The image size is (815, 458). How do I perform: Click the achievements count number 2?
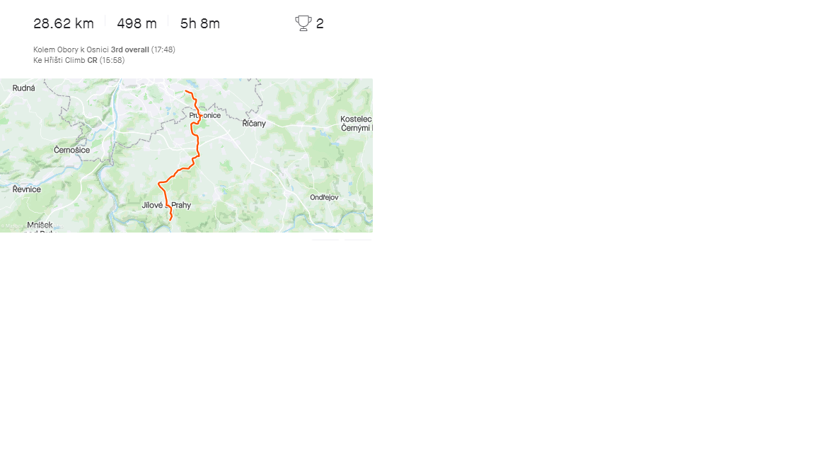pos(320,24)
